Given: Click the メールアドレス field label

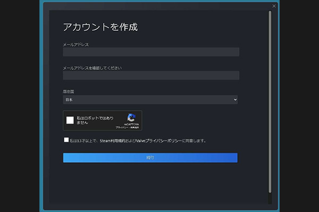Looking at the screenshot, I should (x=76, y=45).
